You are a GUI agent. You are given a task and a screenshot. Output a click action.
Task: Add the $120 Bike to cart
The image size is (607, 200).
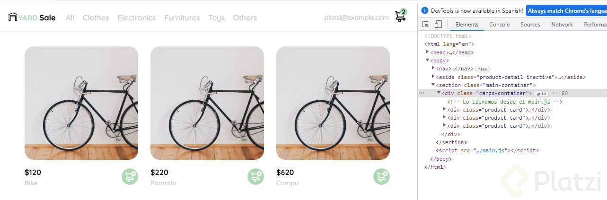(130, 176)
